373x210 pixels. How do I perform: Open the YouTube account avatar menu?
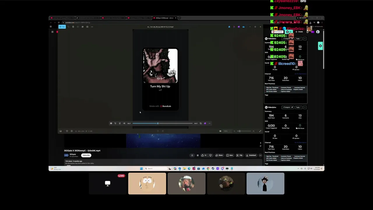click(x=318, y=32)
